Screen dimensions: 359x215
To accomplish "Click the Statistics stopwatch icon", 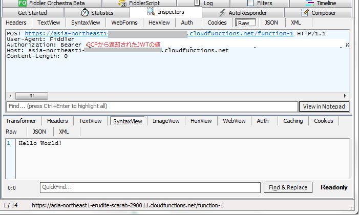I will click(85, 13).
